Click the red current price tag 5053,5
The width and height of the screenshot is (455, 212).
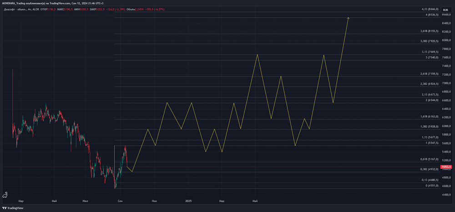pyautogui.click(x=446, y=167)
